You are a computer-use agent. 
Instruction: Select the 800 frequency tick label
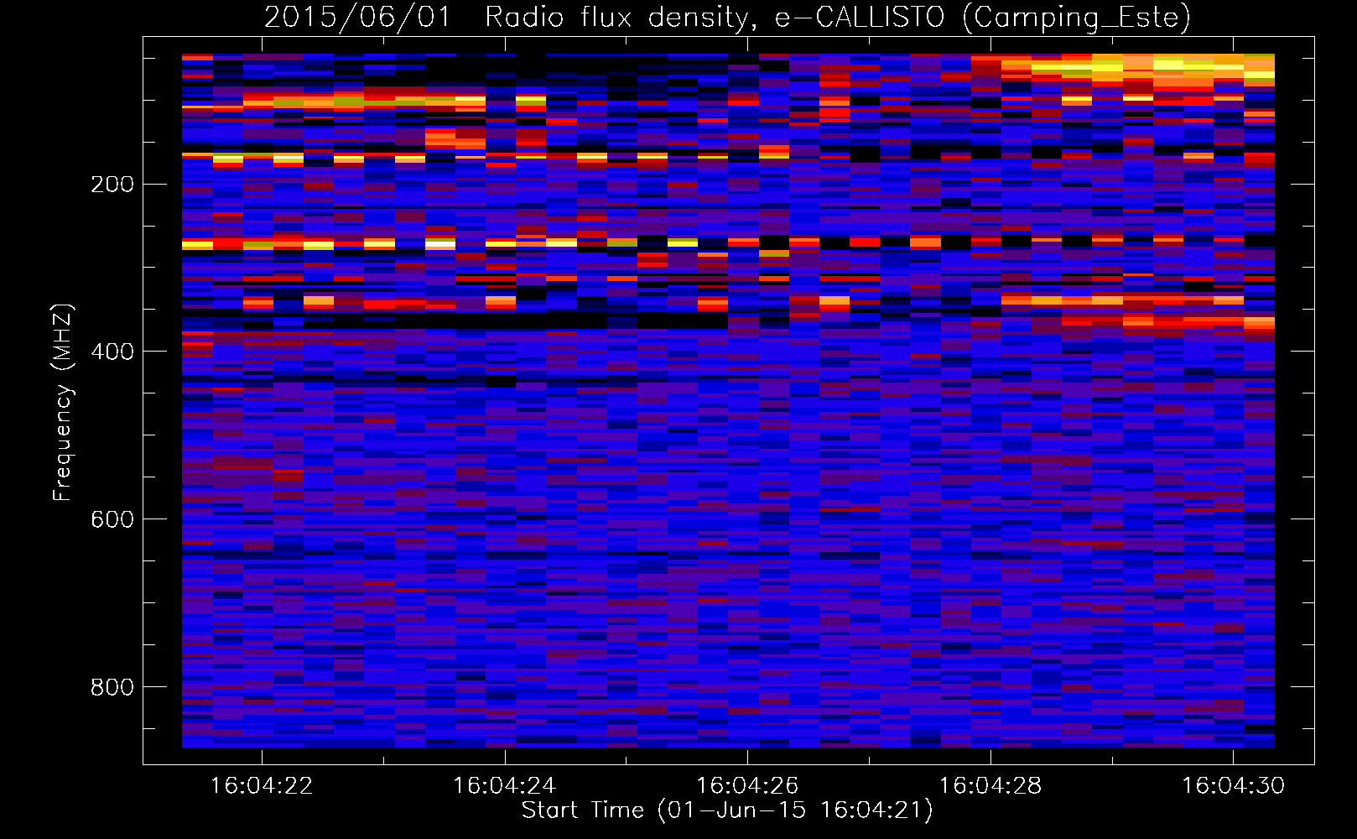[112, 687]
